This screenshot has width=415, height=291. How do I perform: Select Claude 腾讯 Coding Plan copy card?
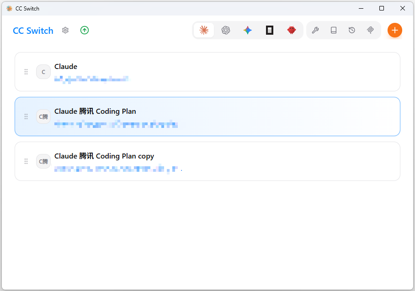229,161
